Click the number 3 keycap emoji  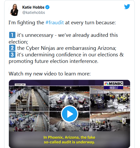click(x=12, y=55)
